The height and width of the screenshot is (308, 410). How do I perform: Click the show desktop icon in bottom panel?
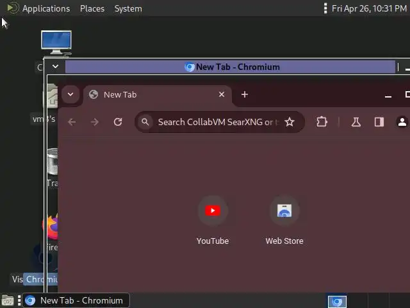coord(8,300)
